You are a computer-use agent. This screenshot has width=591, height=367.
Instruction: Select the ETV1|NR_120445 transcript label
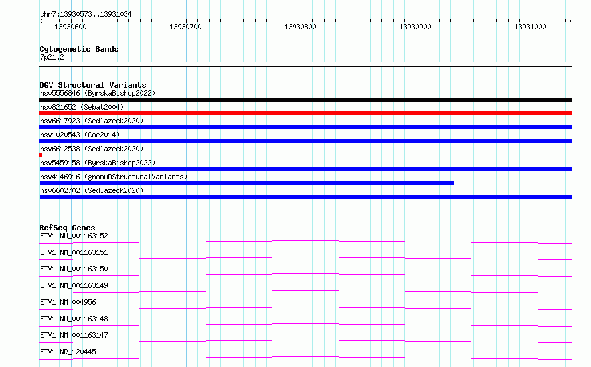68,352
